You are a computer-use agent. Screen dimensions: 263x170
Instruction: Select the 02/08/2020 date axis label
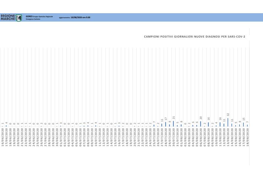pyautogui.click(x=185, y=137)
